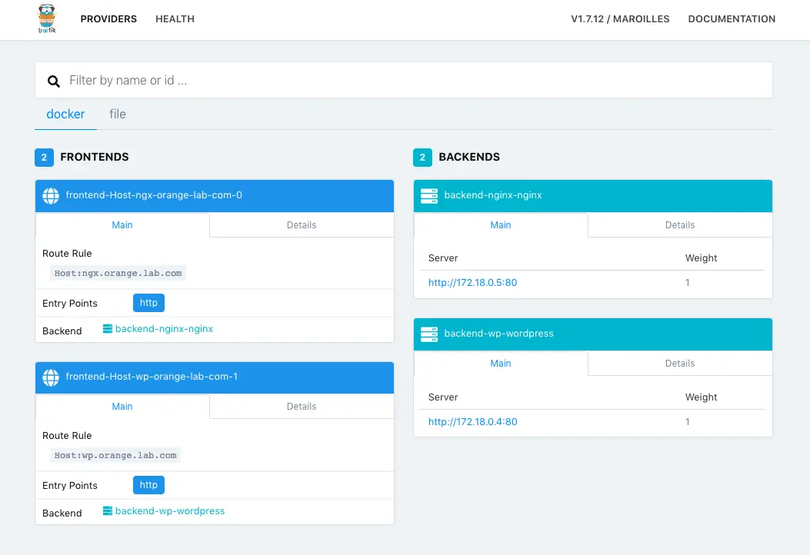
Task: Click the server stack icon on backend-wp-wordpress header
Action: click(x=428, y=334)
